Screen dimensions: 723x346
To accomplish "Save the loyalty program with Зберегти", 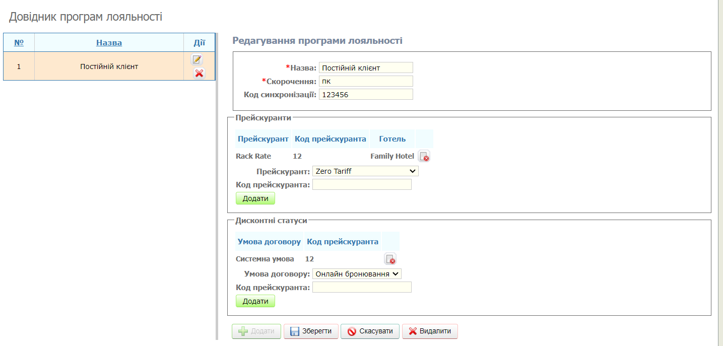I will point(311,331).
